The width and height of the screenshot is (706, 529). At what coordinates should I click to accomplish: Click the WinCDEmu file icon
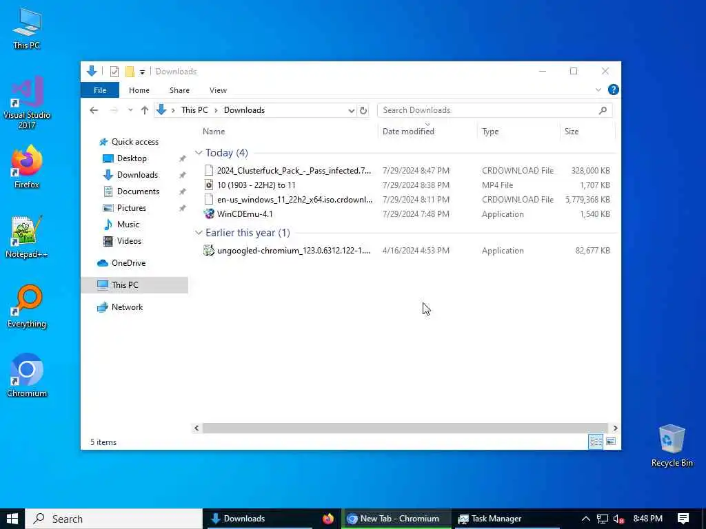[208, 214]
